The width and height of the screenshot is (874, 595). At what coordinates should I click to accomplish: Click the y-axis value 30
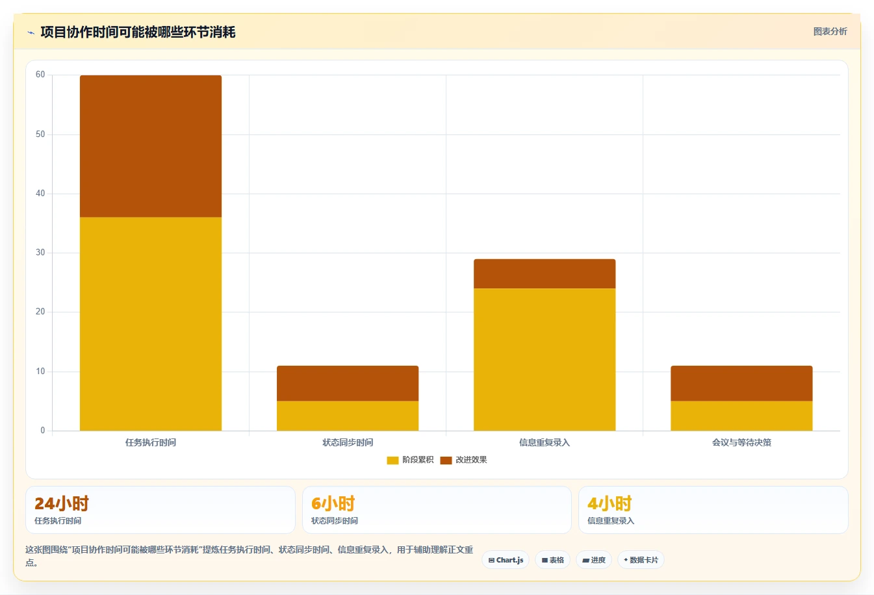(40, 253)
